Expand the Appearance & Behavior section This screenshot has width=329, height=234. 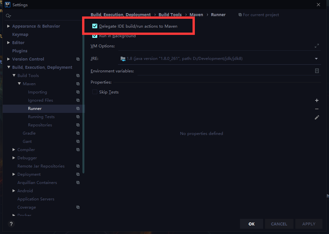8,26
